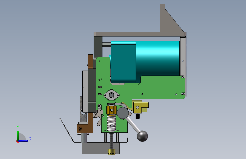246x159 pixels.
Task: Select the gold knurled collar above the spring
Action: pos(112,110)
